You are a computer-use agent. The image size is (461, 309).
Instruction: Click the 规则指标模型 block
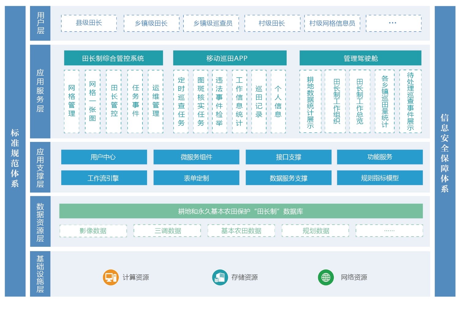[380, 178]
